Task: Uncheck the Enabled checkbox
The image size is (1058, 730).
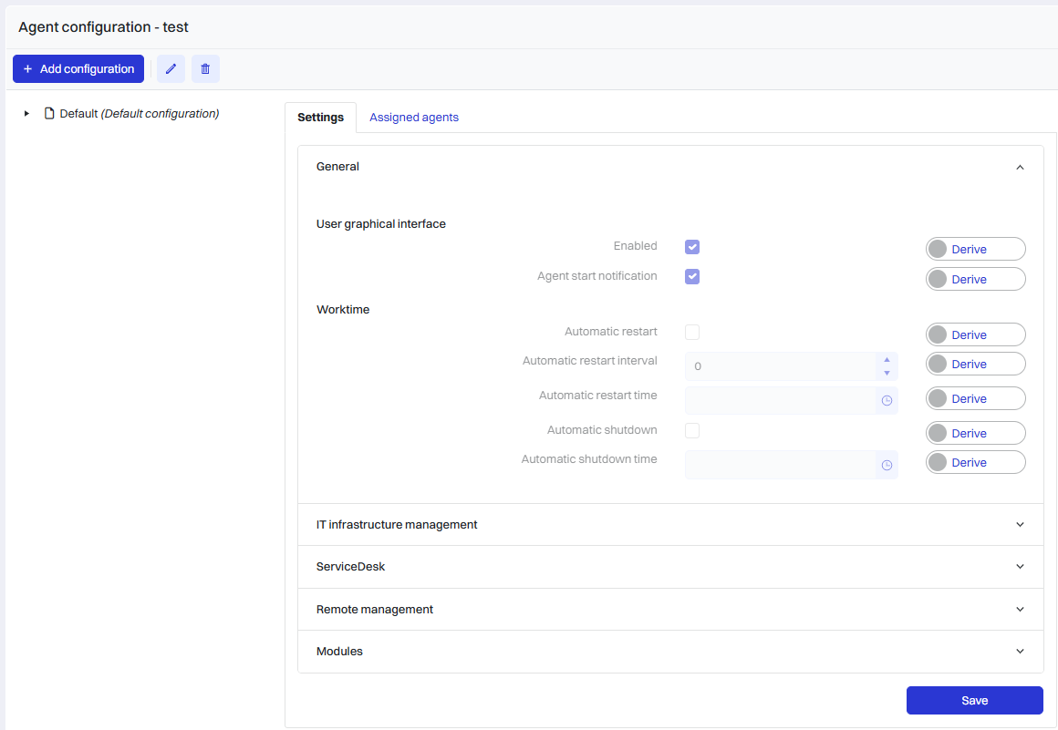Action: point(692,247)
